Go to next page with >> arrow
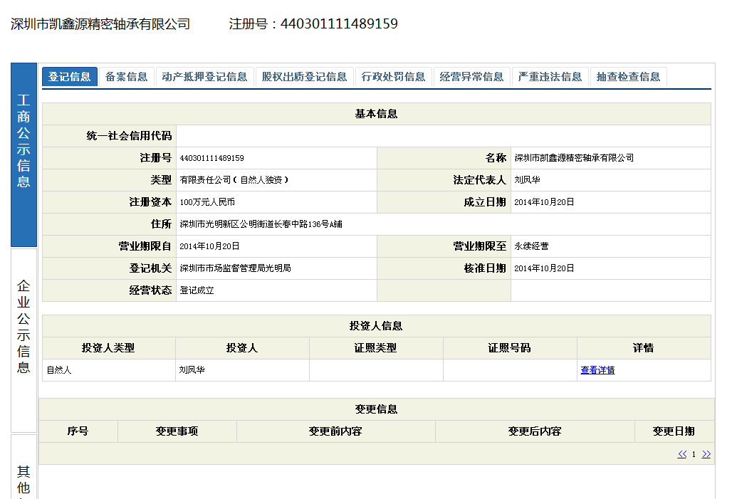The image size is (737, 499). tap(706, 454)
